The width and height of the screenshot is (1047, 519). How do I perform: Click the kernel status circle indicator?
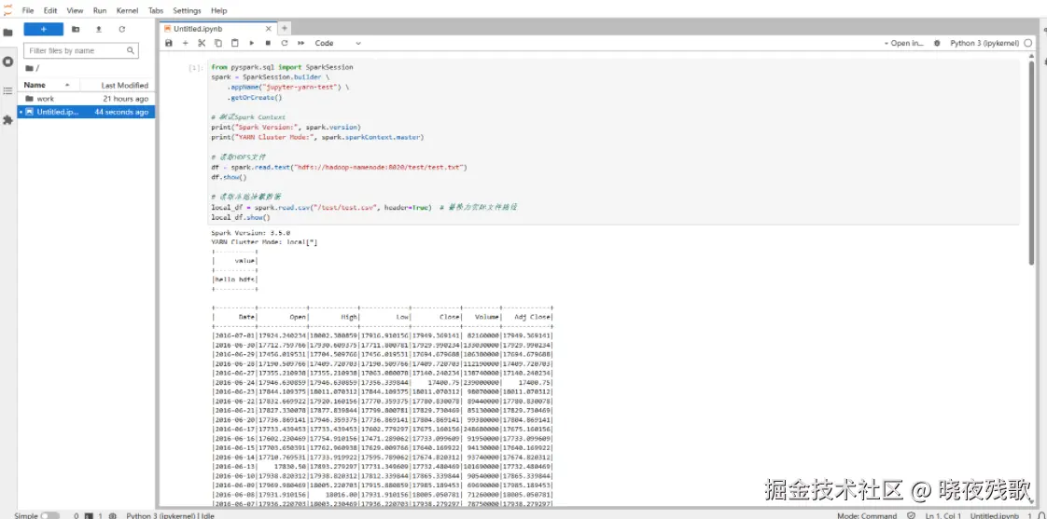pyautogui.click(x=1027, y=43)
